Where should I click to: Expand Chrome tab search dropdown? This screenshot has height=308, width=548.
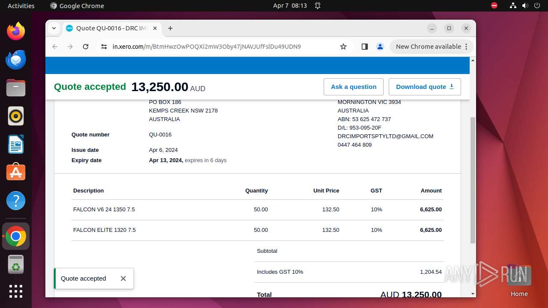click(54, 28)
